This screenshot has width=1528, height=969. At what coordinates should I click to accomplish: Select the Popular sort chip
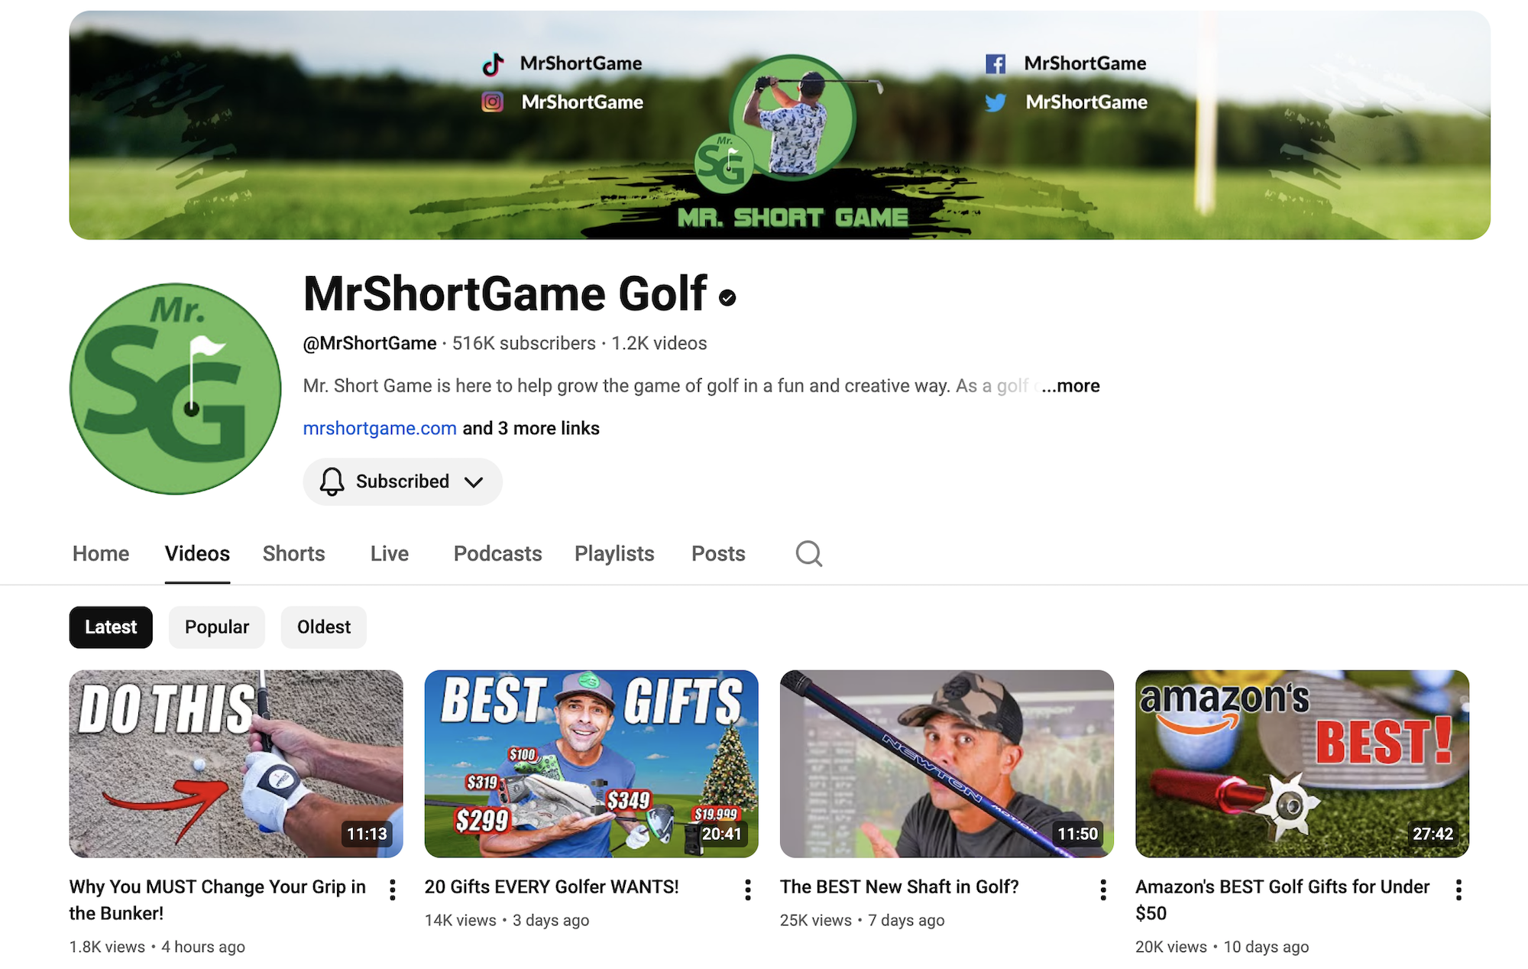coord(217,627)
